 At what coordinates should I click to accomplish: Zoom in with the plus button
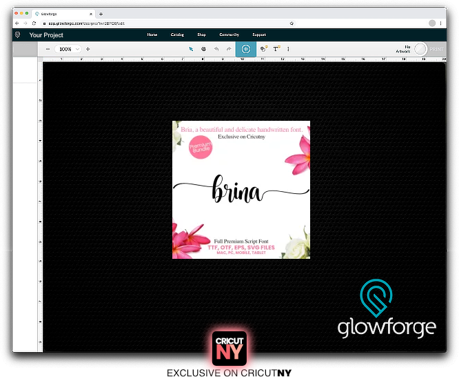point(88,49)
